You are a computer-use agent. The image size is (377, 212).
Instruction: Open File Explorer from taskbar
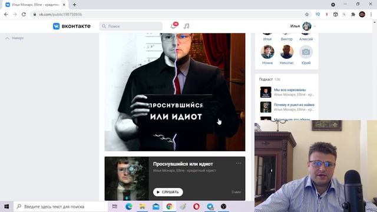click(x=143, y=207)
